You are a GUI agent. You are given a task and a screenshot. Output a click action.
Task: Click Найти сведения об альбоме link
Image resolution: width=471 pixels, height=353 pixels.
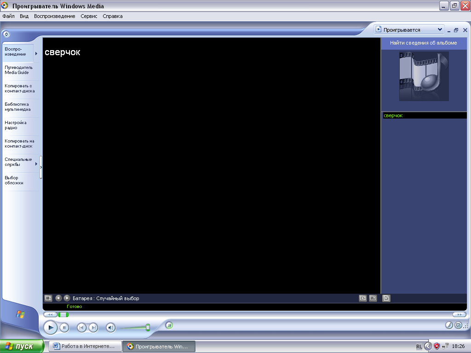click(x=423, y=43)
